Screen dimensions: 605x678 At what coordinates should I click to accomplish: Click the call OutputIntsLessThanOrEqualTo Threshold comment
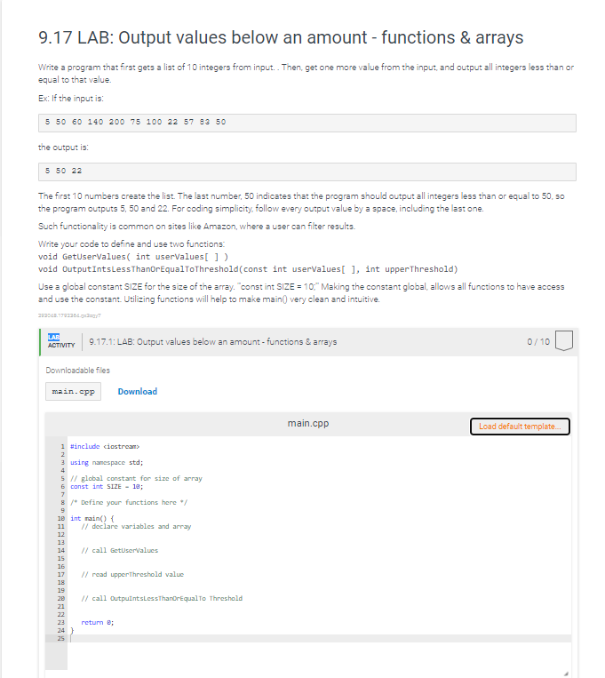(162, 598)
